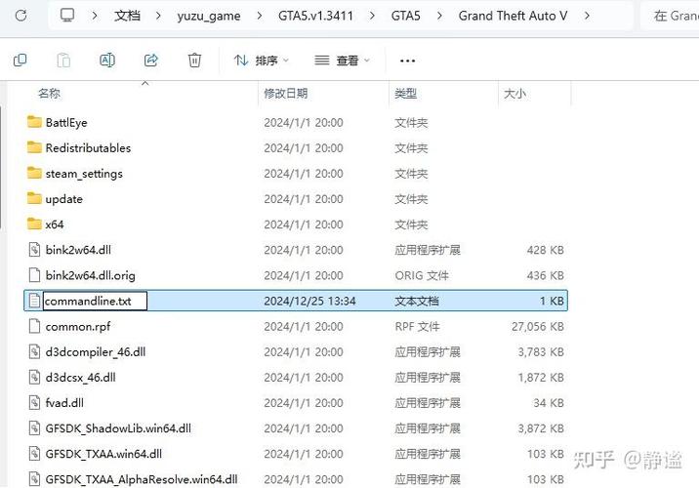Click the 文本文档 type cell

[x=417, y=302]
